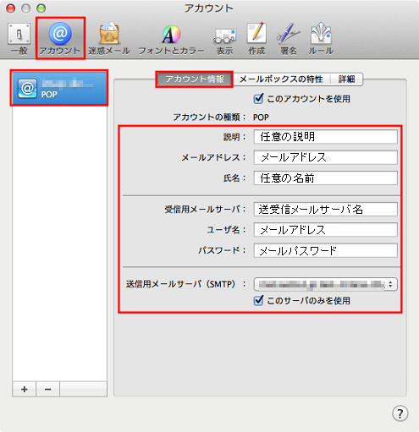The image size is (419, 432).
Task: Open the 署名 signatures preferences
Action: click(289, 40)
